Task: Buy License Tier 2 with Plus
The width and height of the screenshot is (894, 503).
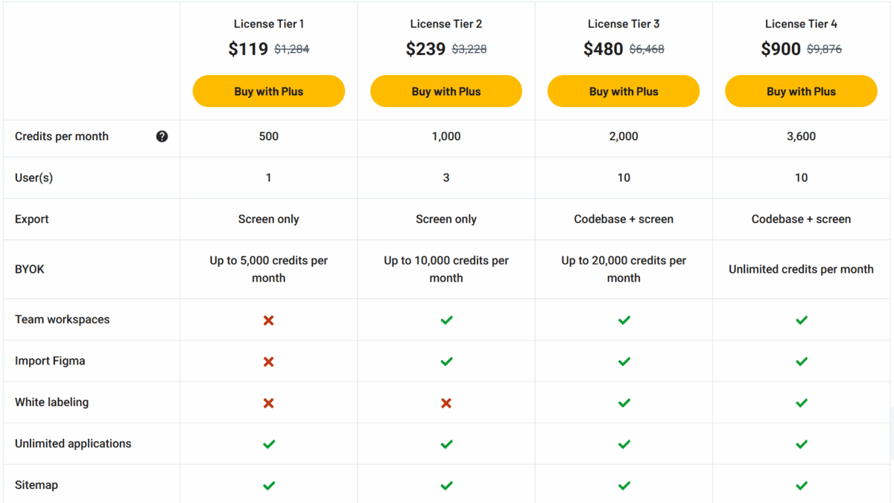Action: (x=446, y=92)
